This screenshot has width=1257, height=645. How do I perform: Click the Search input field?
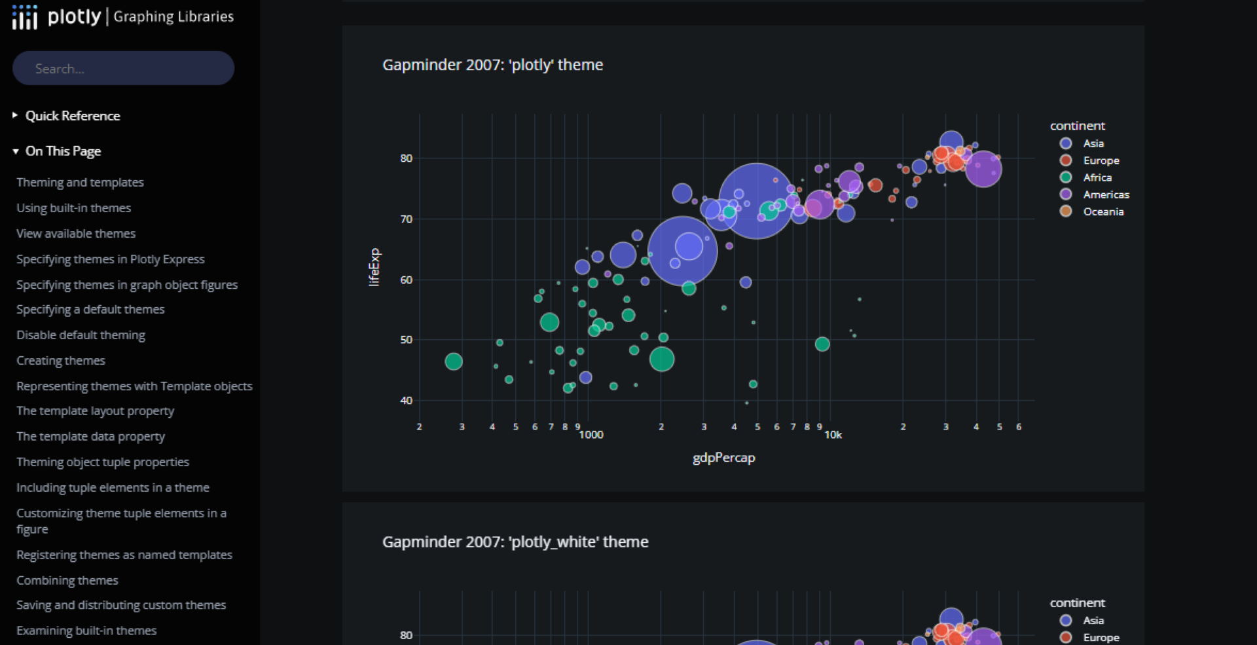123,67
